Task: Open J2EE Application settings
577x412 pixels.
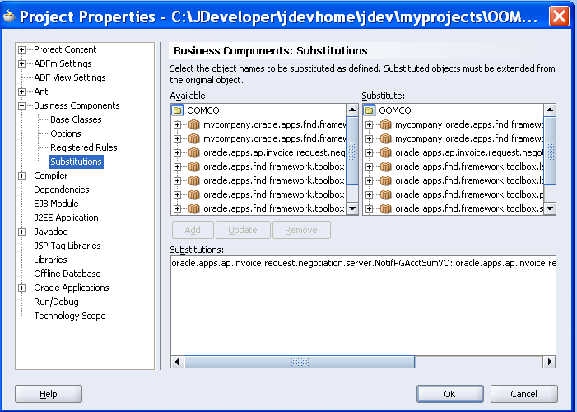Action: click(66, 218)
